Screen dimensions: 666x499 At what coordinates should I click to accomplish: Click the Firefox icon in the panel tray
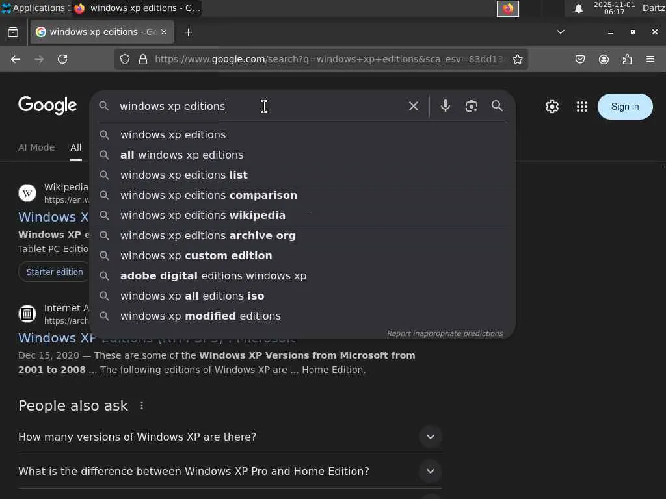[508, 8]
